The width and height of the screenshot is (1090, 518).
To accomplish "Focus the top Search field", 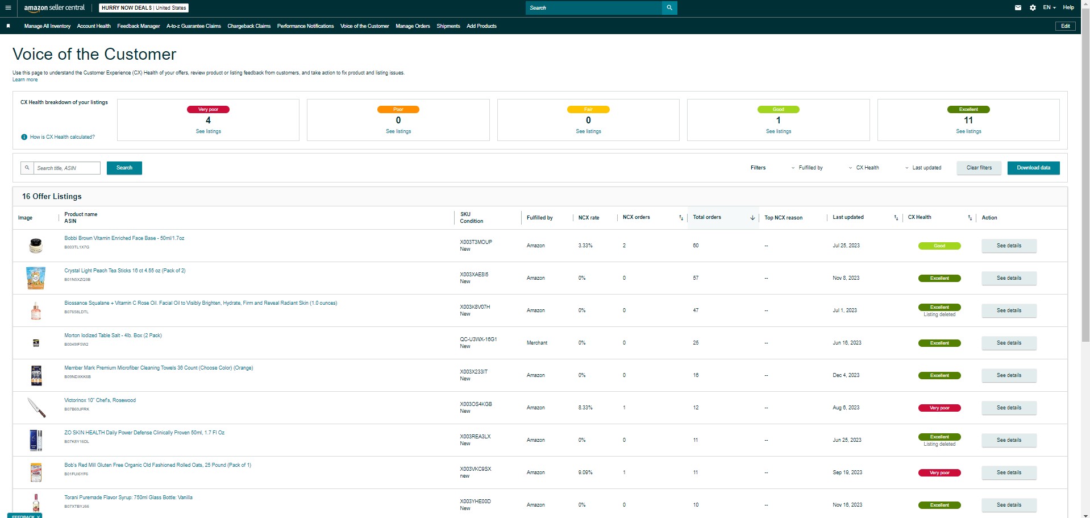I will (x=594, y=8).
